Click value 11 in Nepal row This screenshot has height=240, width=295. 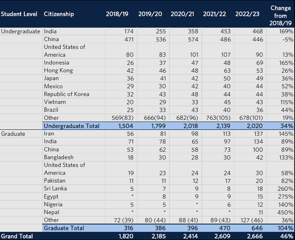[261, 212]
